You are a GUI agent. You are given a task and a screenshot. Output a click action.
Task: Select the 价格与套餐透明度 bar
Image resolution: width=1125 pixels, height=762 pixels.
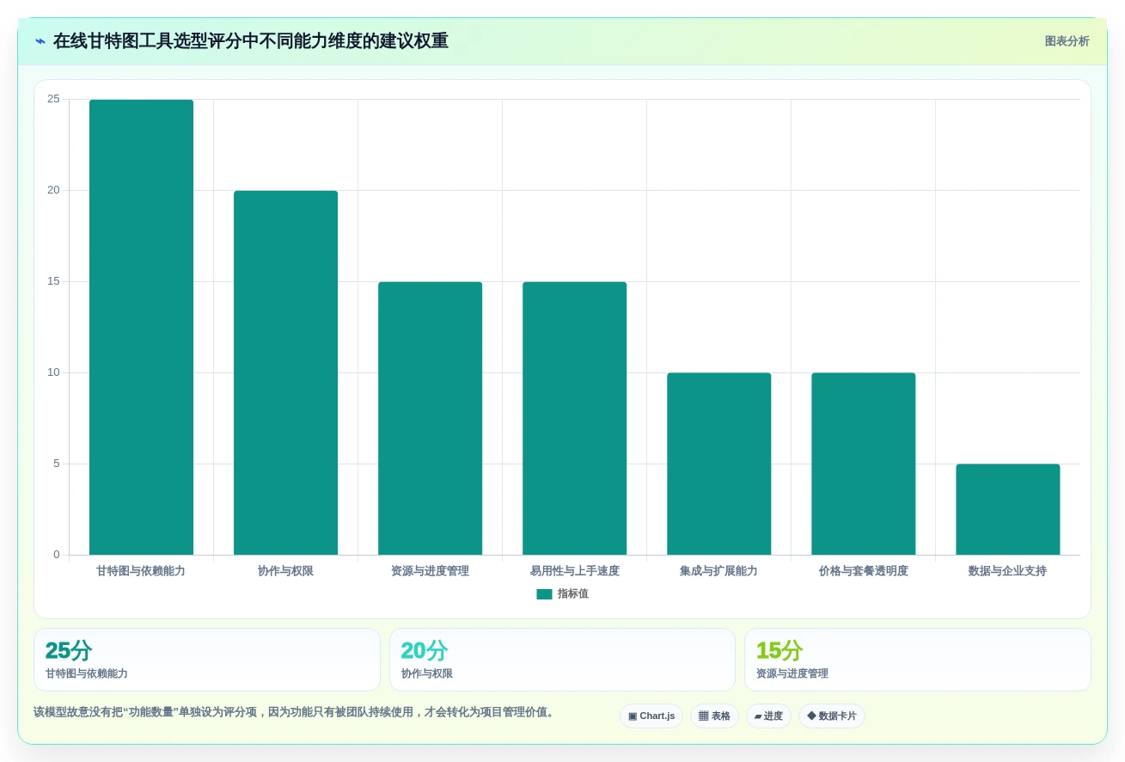[x=863, y=464]
